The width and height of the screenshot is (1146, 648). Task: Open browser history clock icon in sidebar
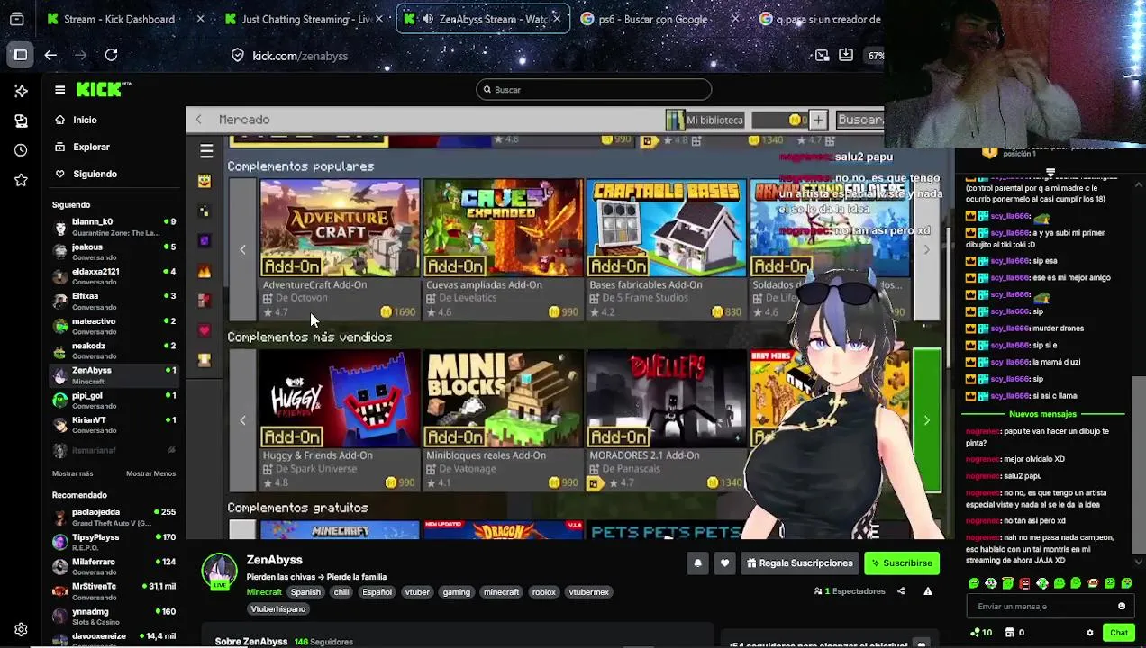tap(21, 150)
